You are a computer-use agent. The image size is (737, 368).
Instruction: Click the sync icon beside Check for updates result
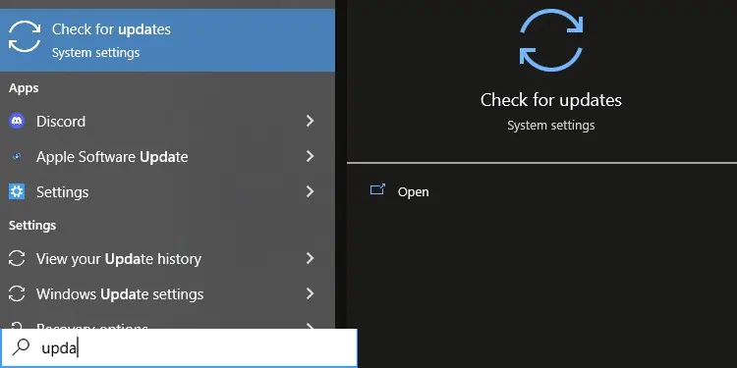tap(25, 36)
